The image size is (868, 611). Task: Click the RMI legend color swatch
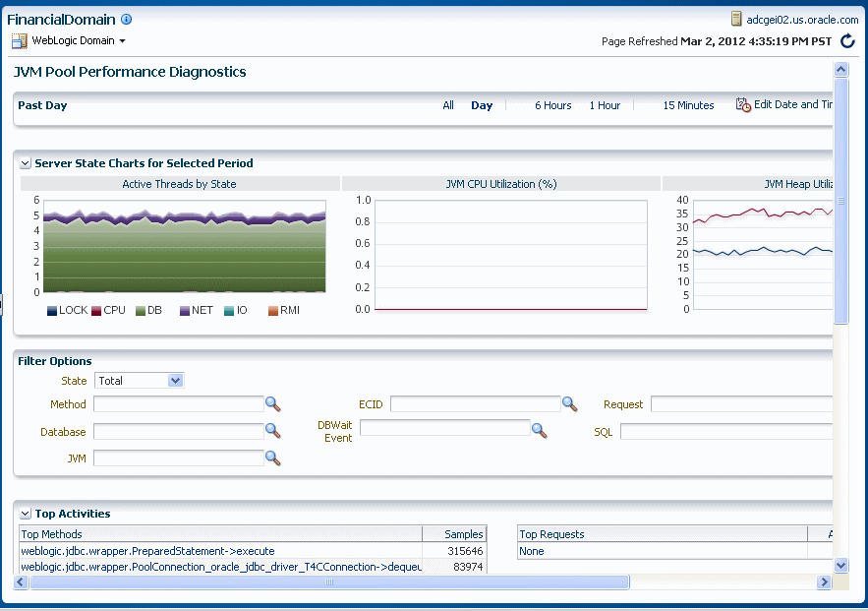pyautogui.click(x=273, y=311)
